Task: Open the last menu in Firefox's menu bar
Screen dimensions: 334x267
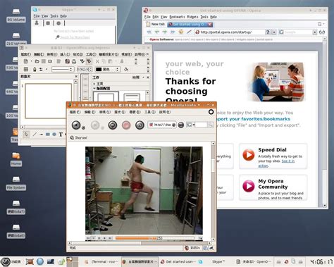Action: (165, 112)
